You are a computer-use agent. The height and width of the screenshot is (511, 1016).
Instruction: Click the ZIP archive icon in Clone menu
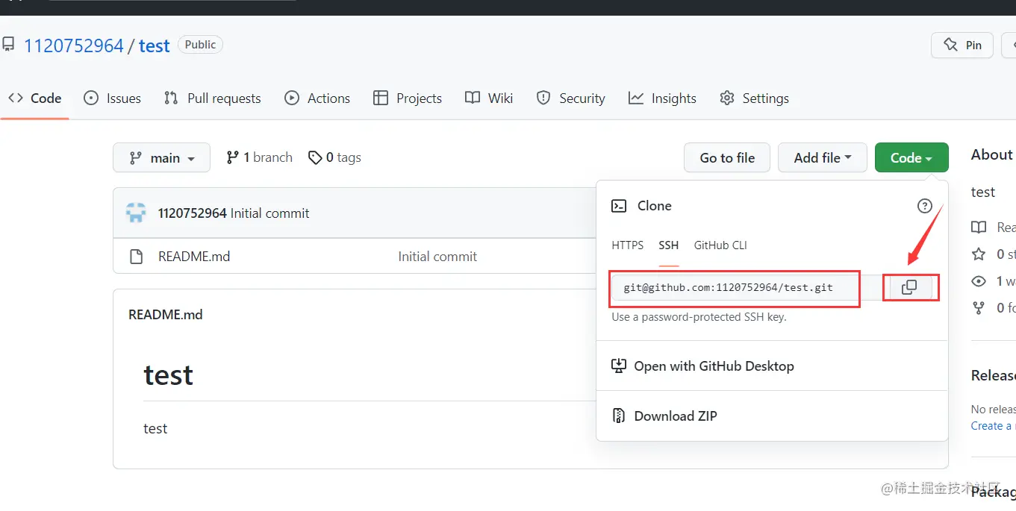click(618, 416)
